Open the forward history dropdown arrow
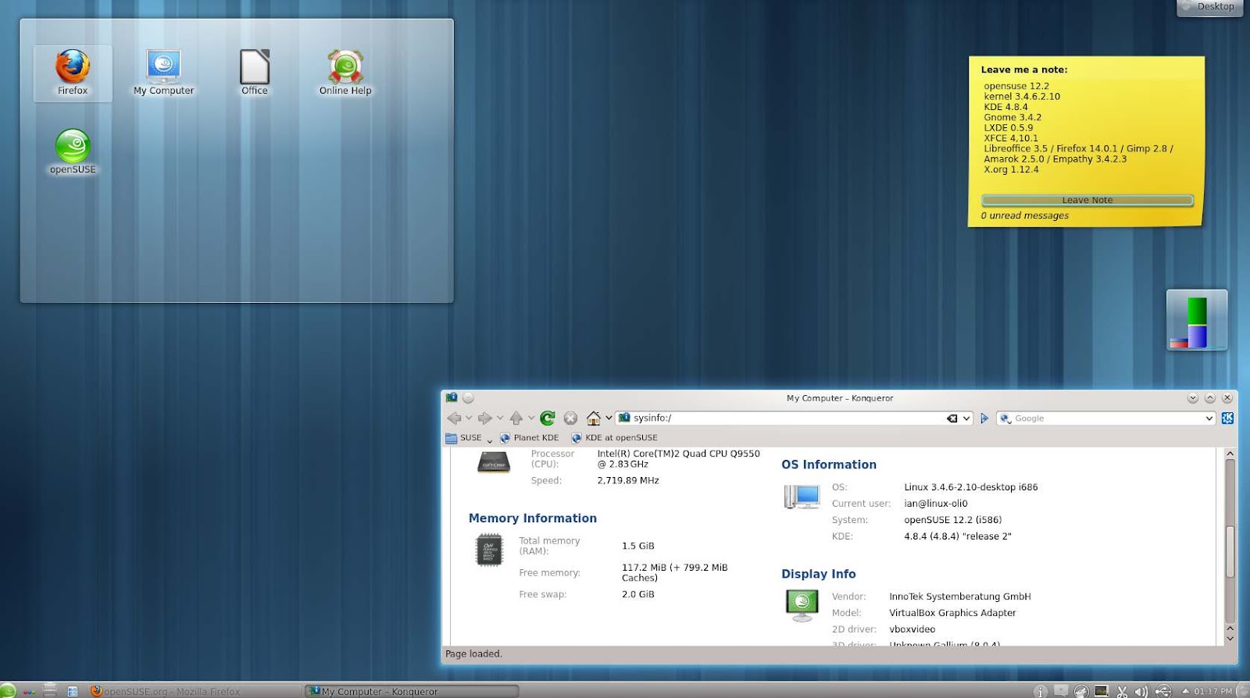 tap(500, 418)
